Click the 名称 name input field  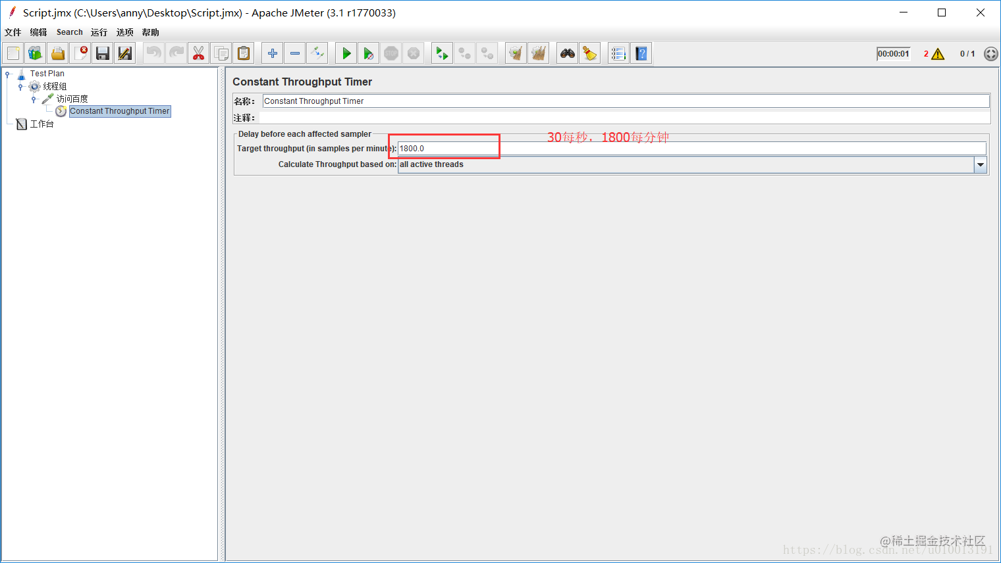tap(626, 101)
